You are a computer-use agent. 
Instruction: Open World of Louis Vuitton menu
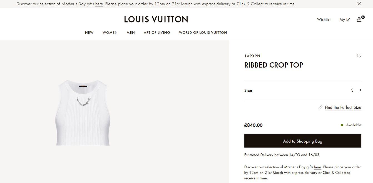[203, 33]
